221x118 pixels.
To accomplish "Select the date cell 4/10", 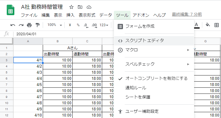I will coord(28,115).
